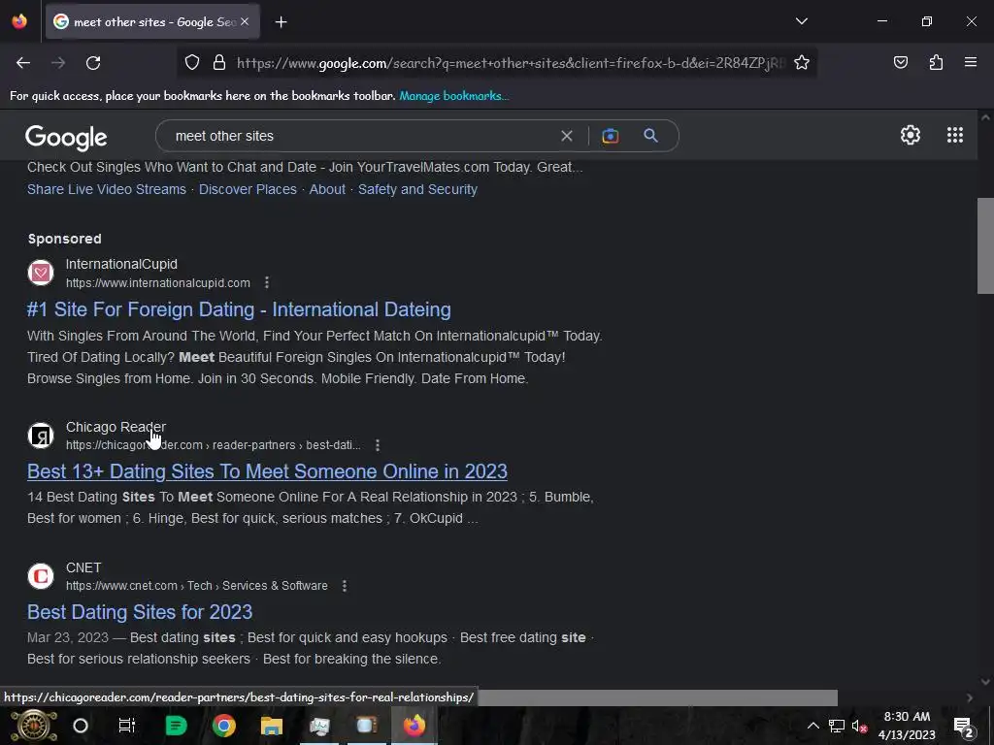Reload the current page
Image resolution: width=994 pixels, height=745 pixels.
(93, 63)
